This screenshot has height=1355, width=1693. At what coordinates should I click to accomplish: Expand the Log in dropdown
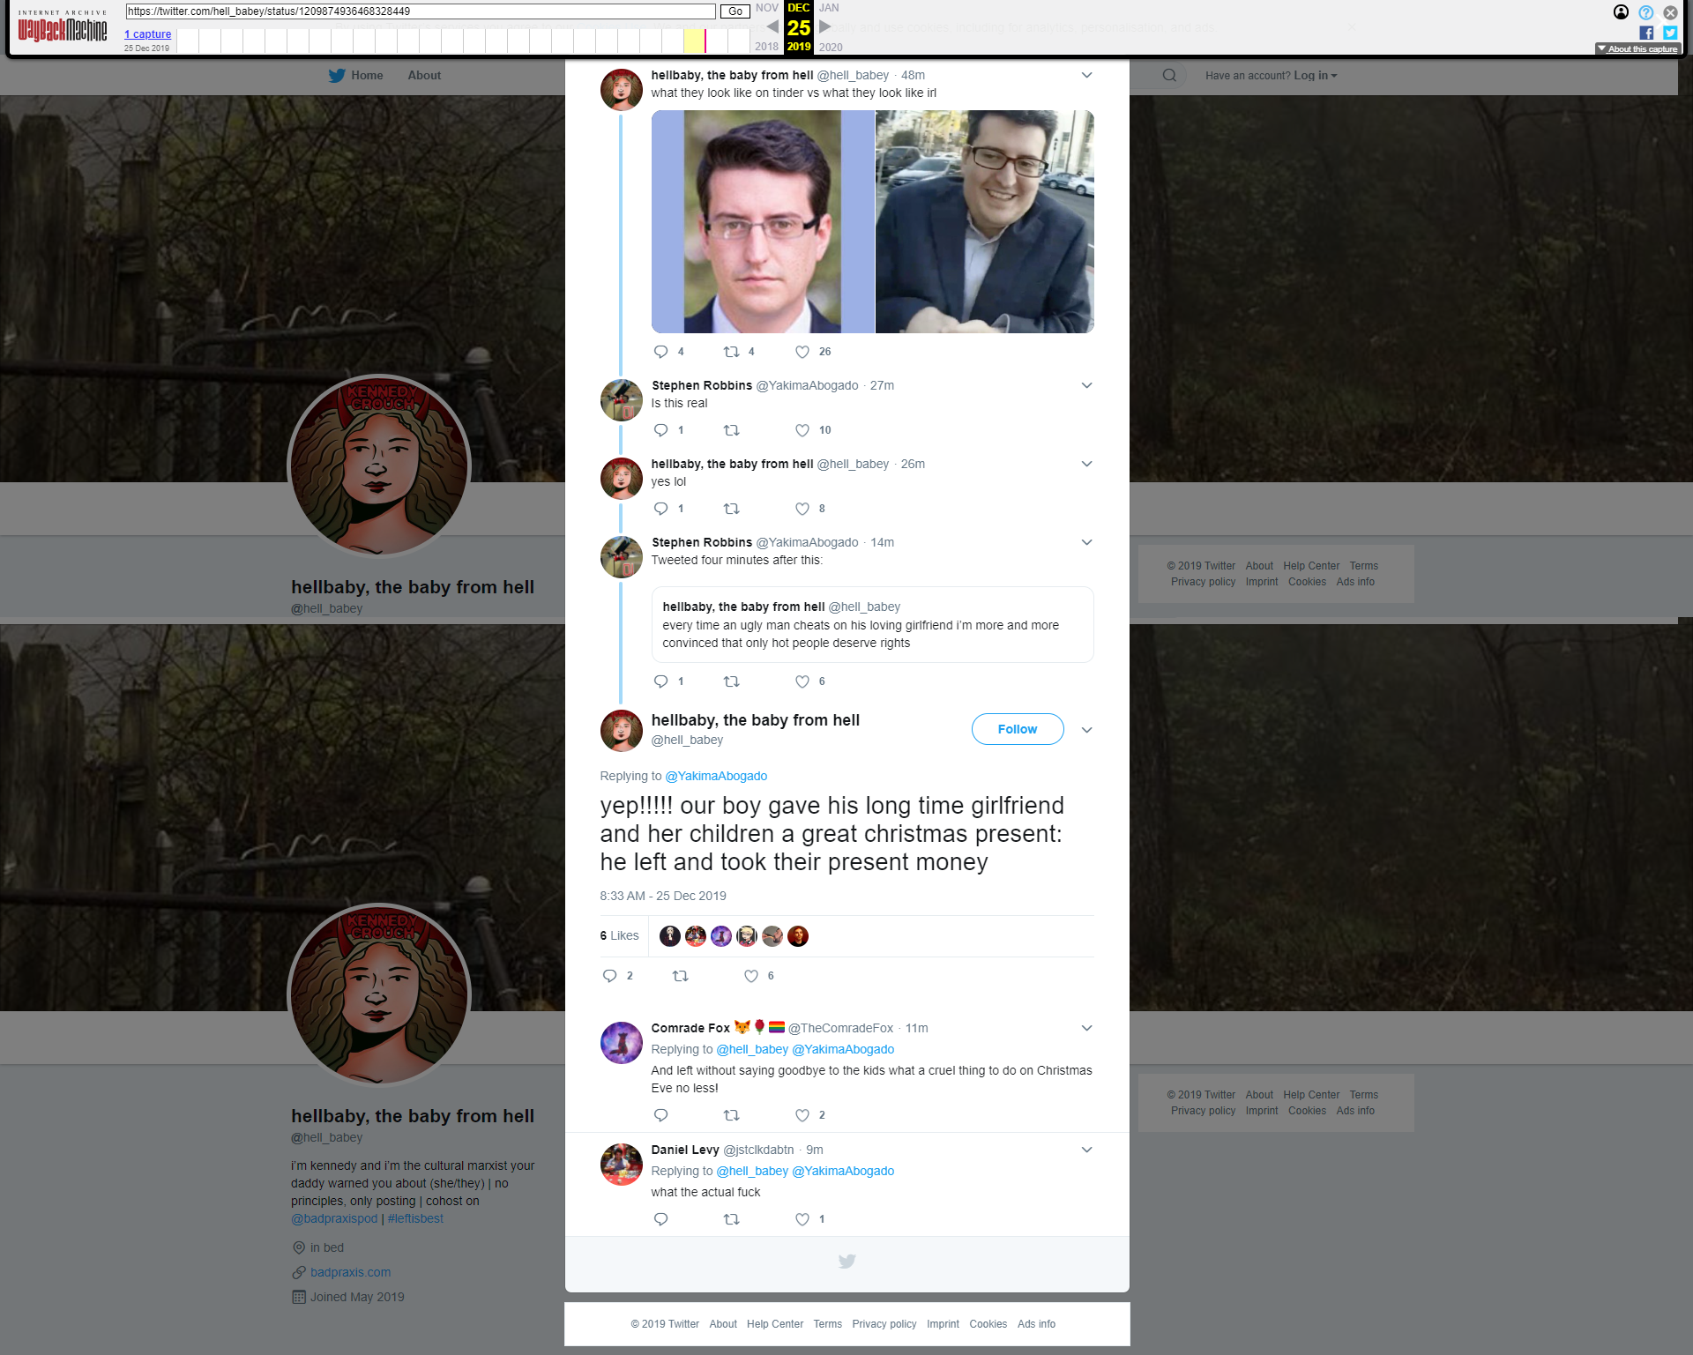pos(1316,76)
